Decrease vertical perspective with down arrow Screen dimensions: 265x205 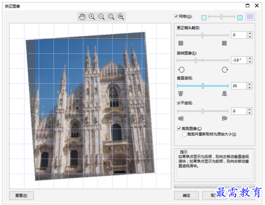pos(250,87)
